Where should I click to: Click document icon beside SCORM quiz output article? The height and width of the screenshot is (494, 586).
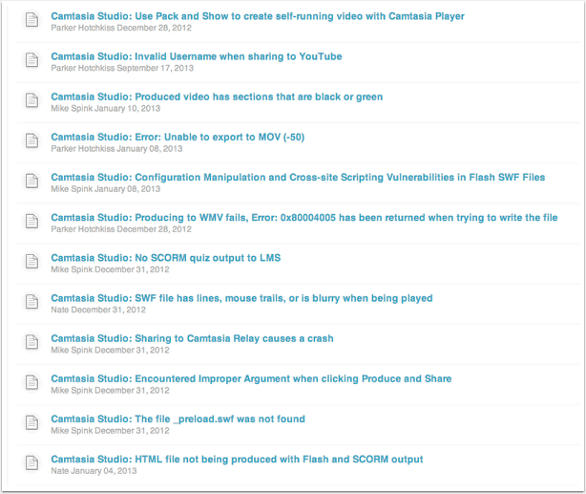(x=31, y=262)
